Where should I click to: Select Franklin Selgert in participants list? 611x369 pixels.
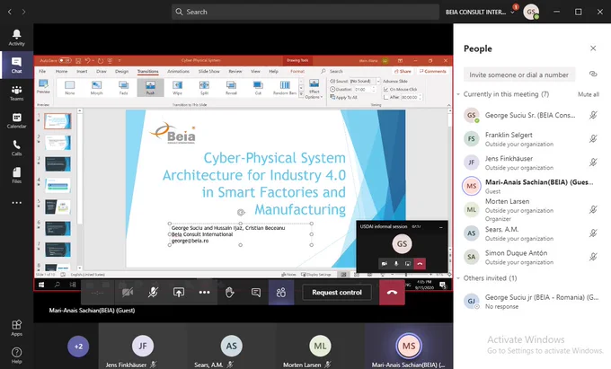[531, 139]
